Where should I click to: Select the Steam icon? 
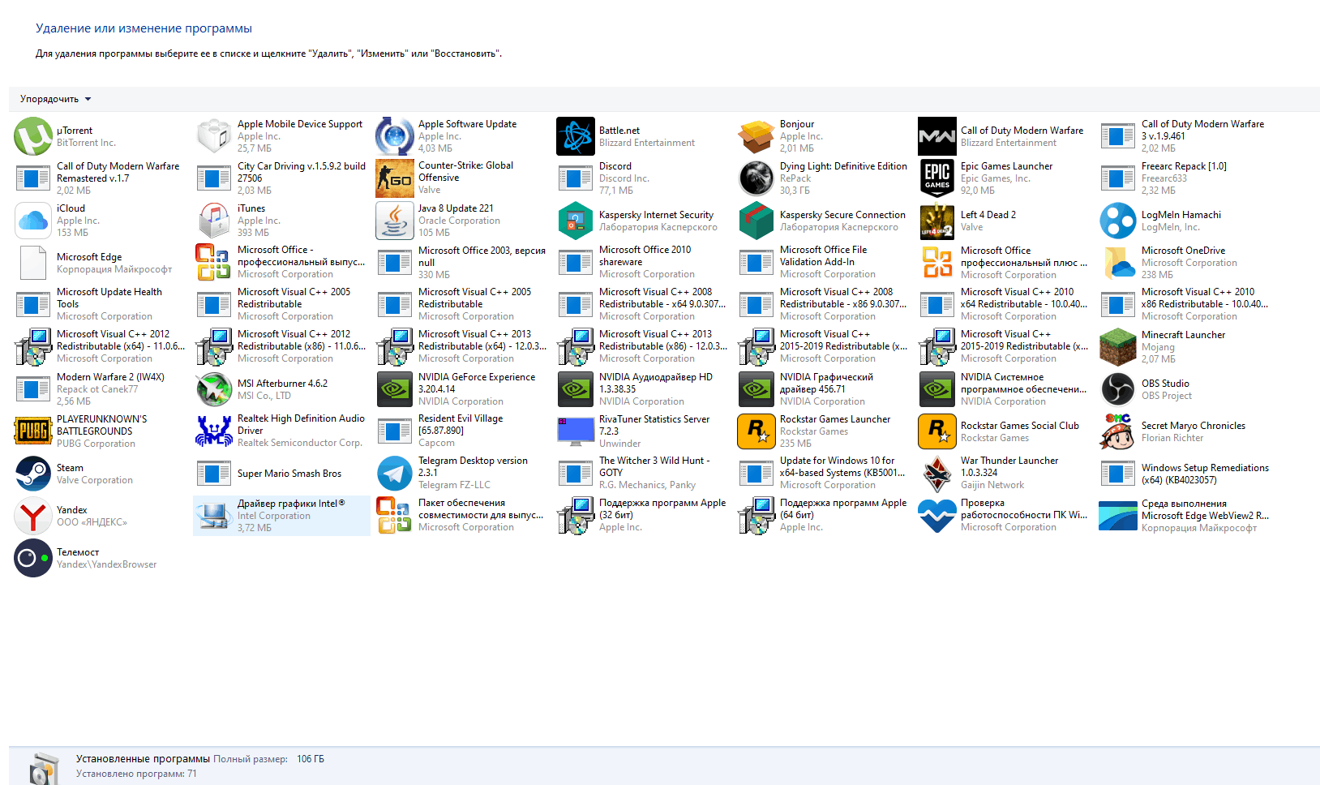(x=33, y=474)
